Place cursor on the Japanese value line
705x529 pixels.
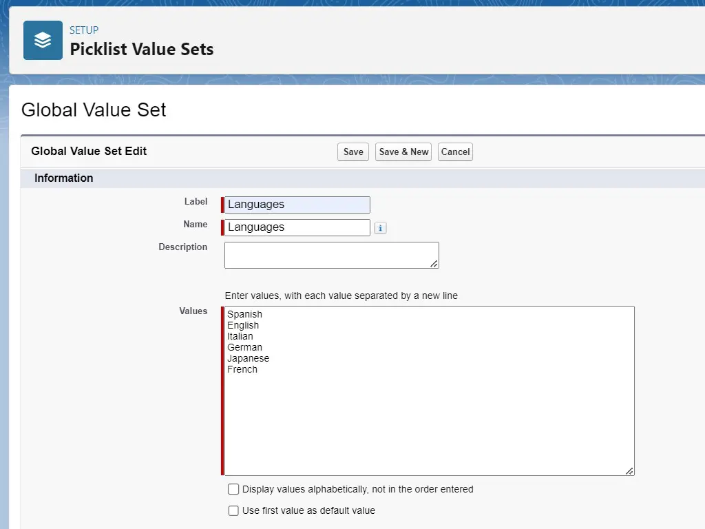(248, 358)
